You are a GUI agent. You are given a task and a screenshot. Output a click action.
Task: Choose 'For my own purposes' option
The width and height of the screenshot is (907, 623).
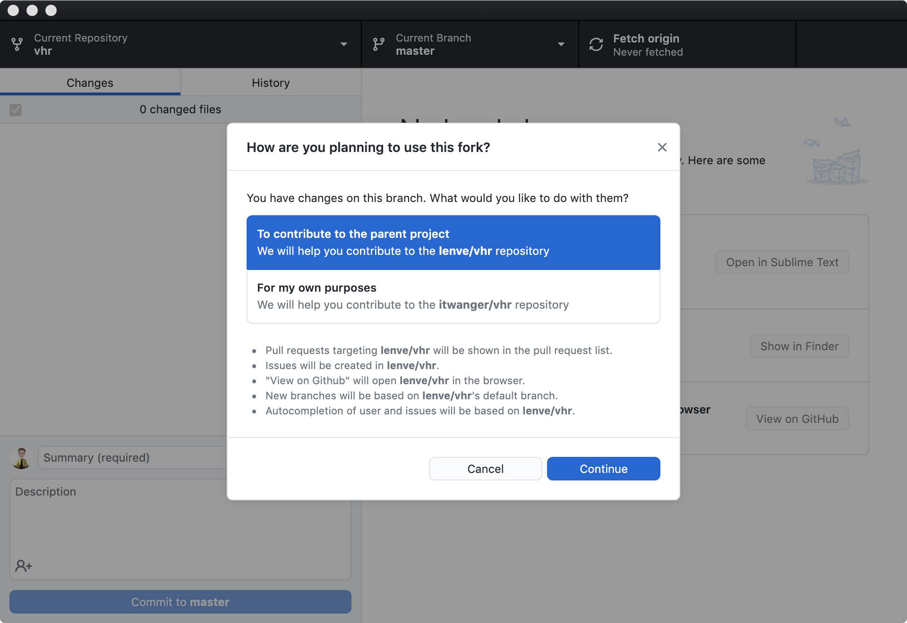[453, 296]
